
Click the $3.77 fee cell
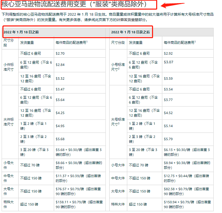[x=188, y=100]
